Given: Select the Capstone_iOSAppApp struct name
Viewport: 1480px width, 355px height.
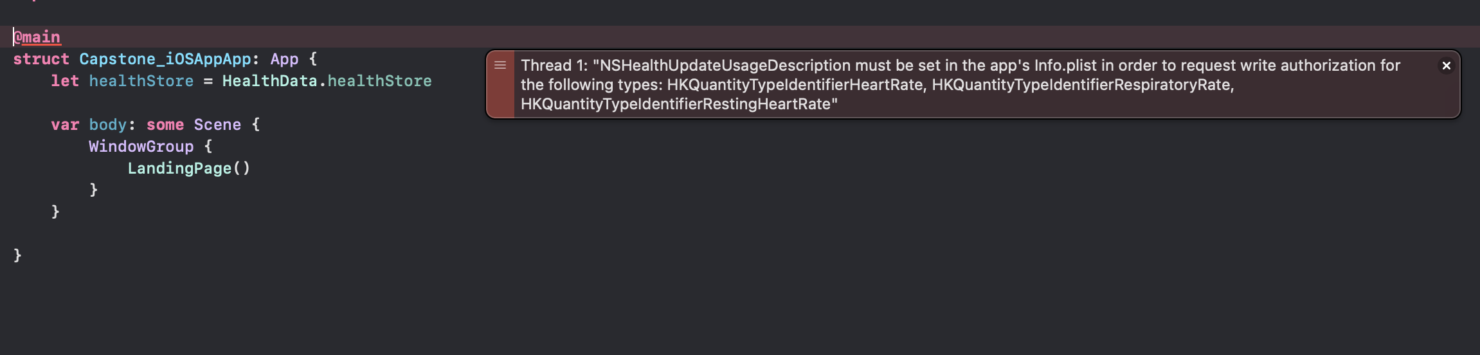Looking at the screenshot, I should click(165, 59).
